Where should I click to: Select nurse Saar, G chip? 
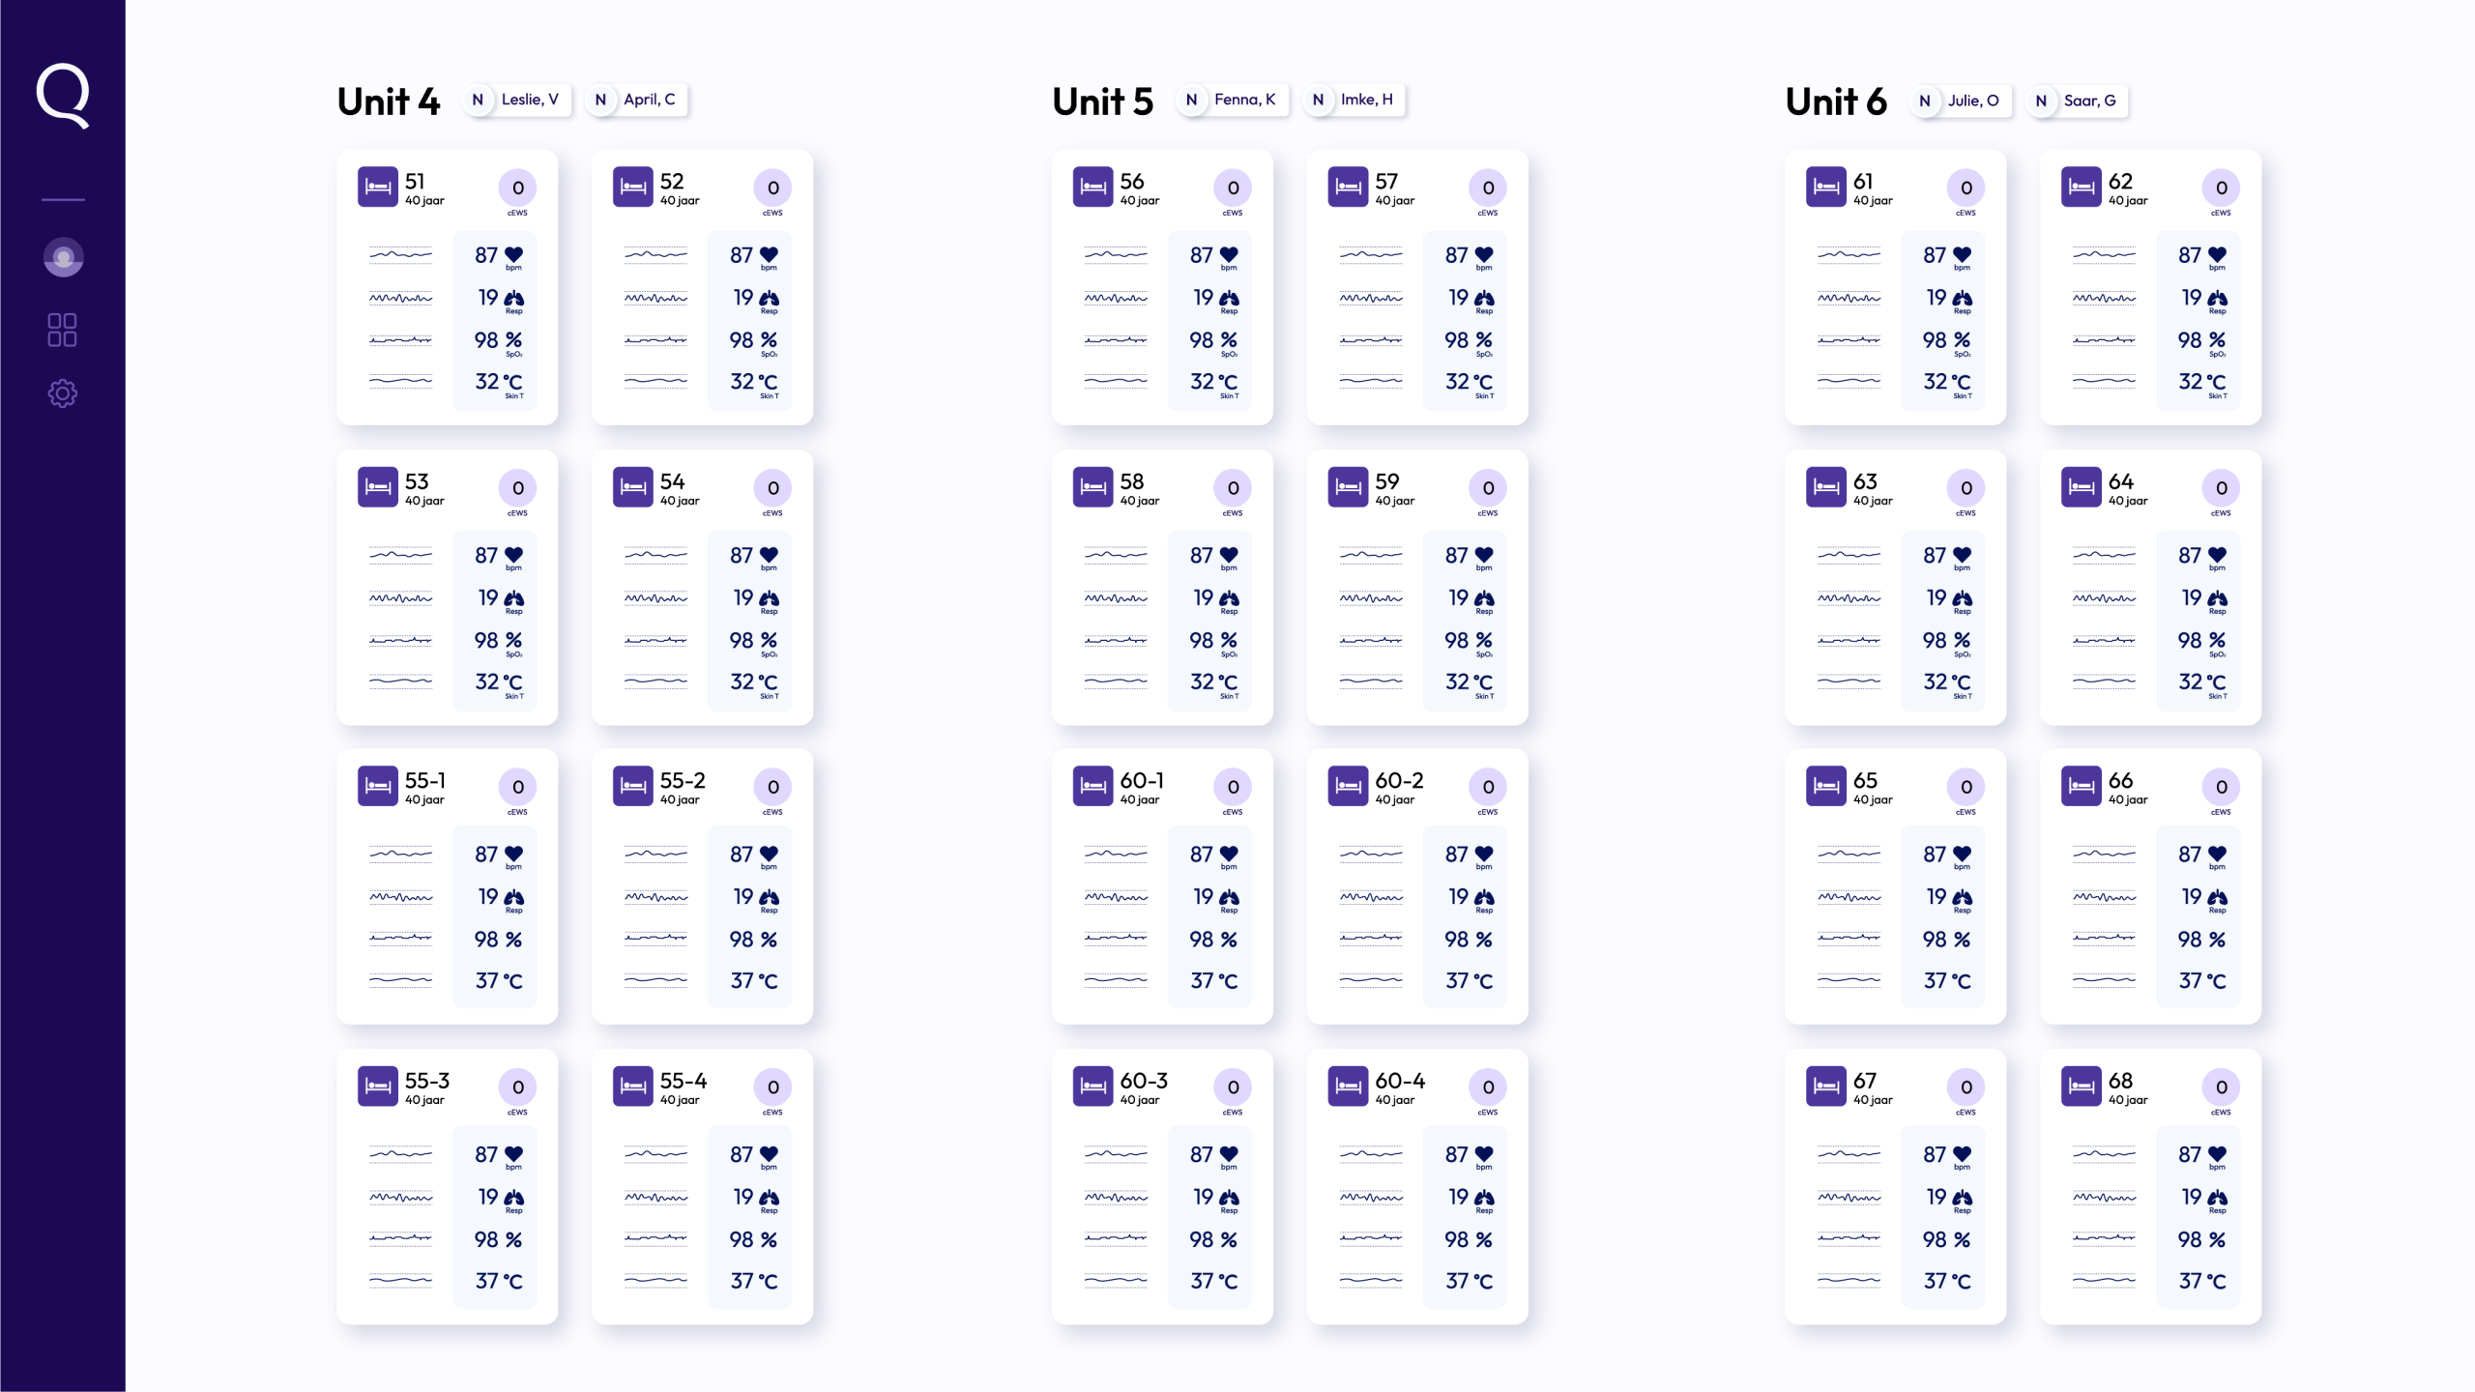click(x=2078, y=101)
